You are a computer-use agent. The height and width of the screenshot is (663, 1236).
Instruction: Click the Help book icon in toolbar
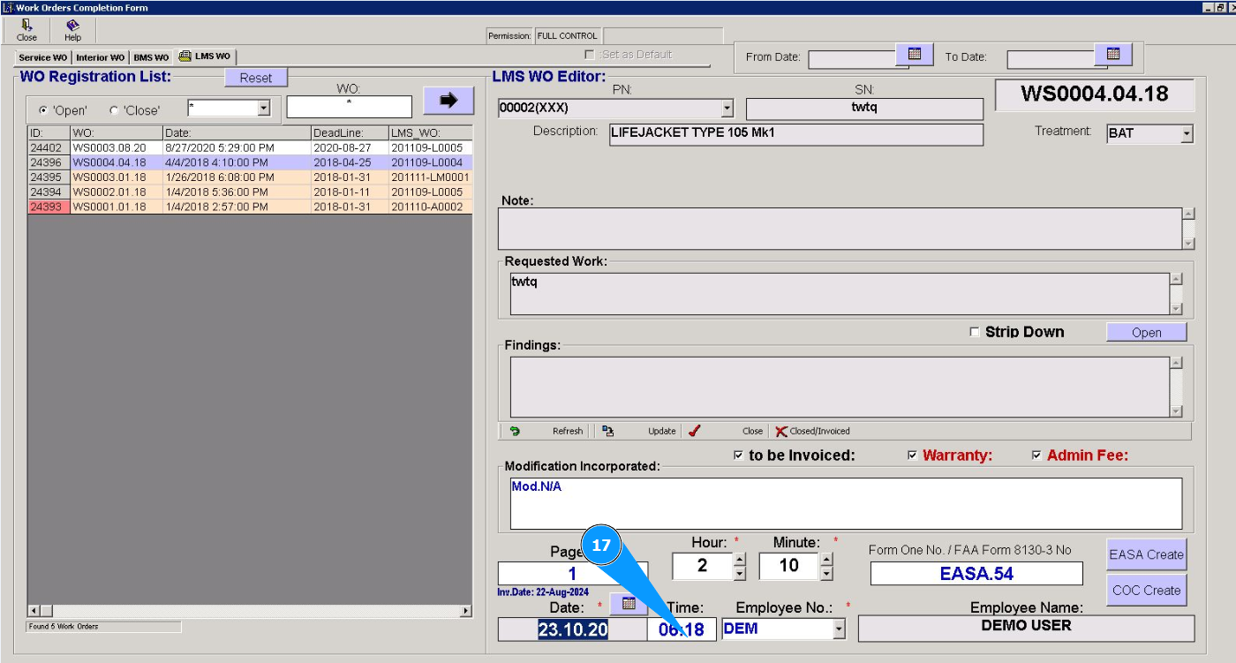click(x=72, y=26)
